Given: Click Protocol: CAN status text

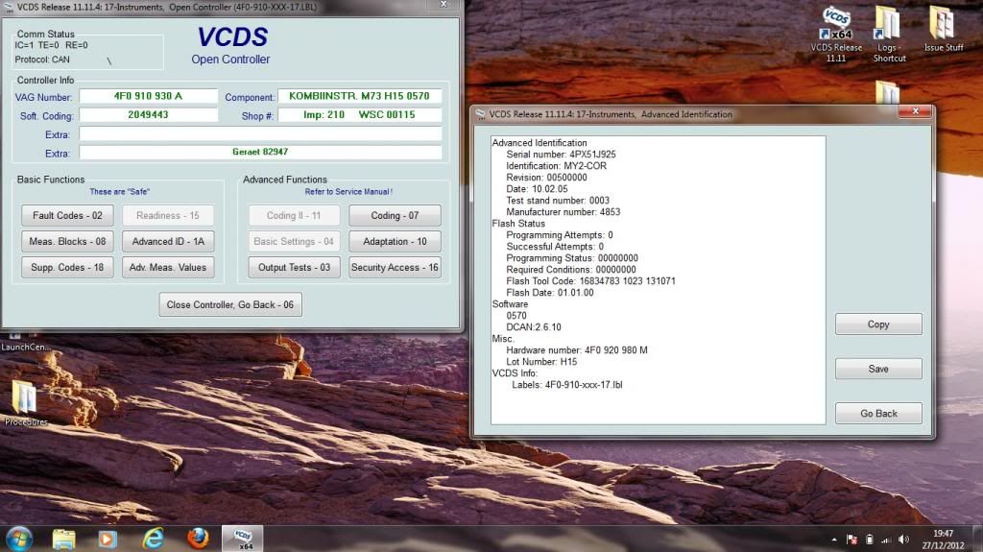Looking at the screenshot, I should (x=42, y=60).
